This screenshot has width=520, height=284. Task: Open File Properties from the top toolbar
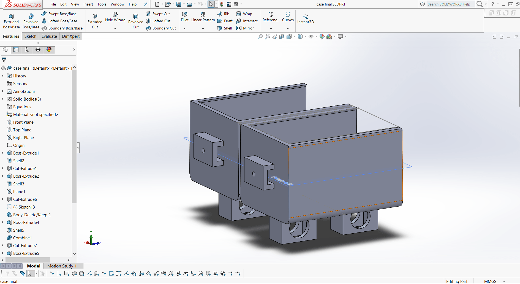229,4
